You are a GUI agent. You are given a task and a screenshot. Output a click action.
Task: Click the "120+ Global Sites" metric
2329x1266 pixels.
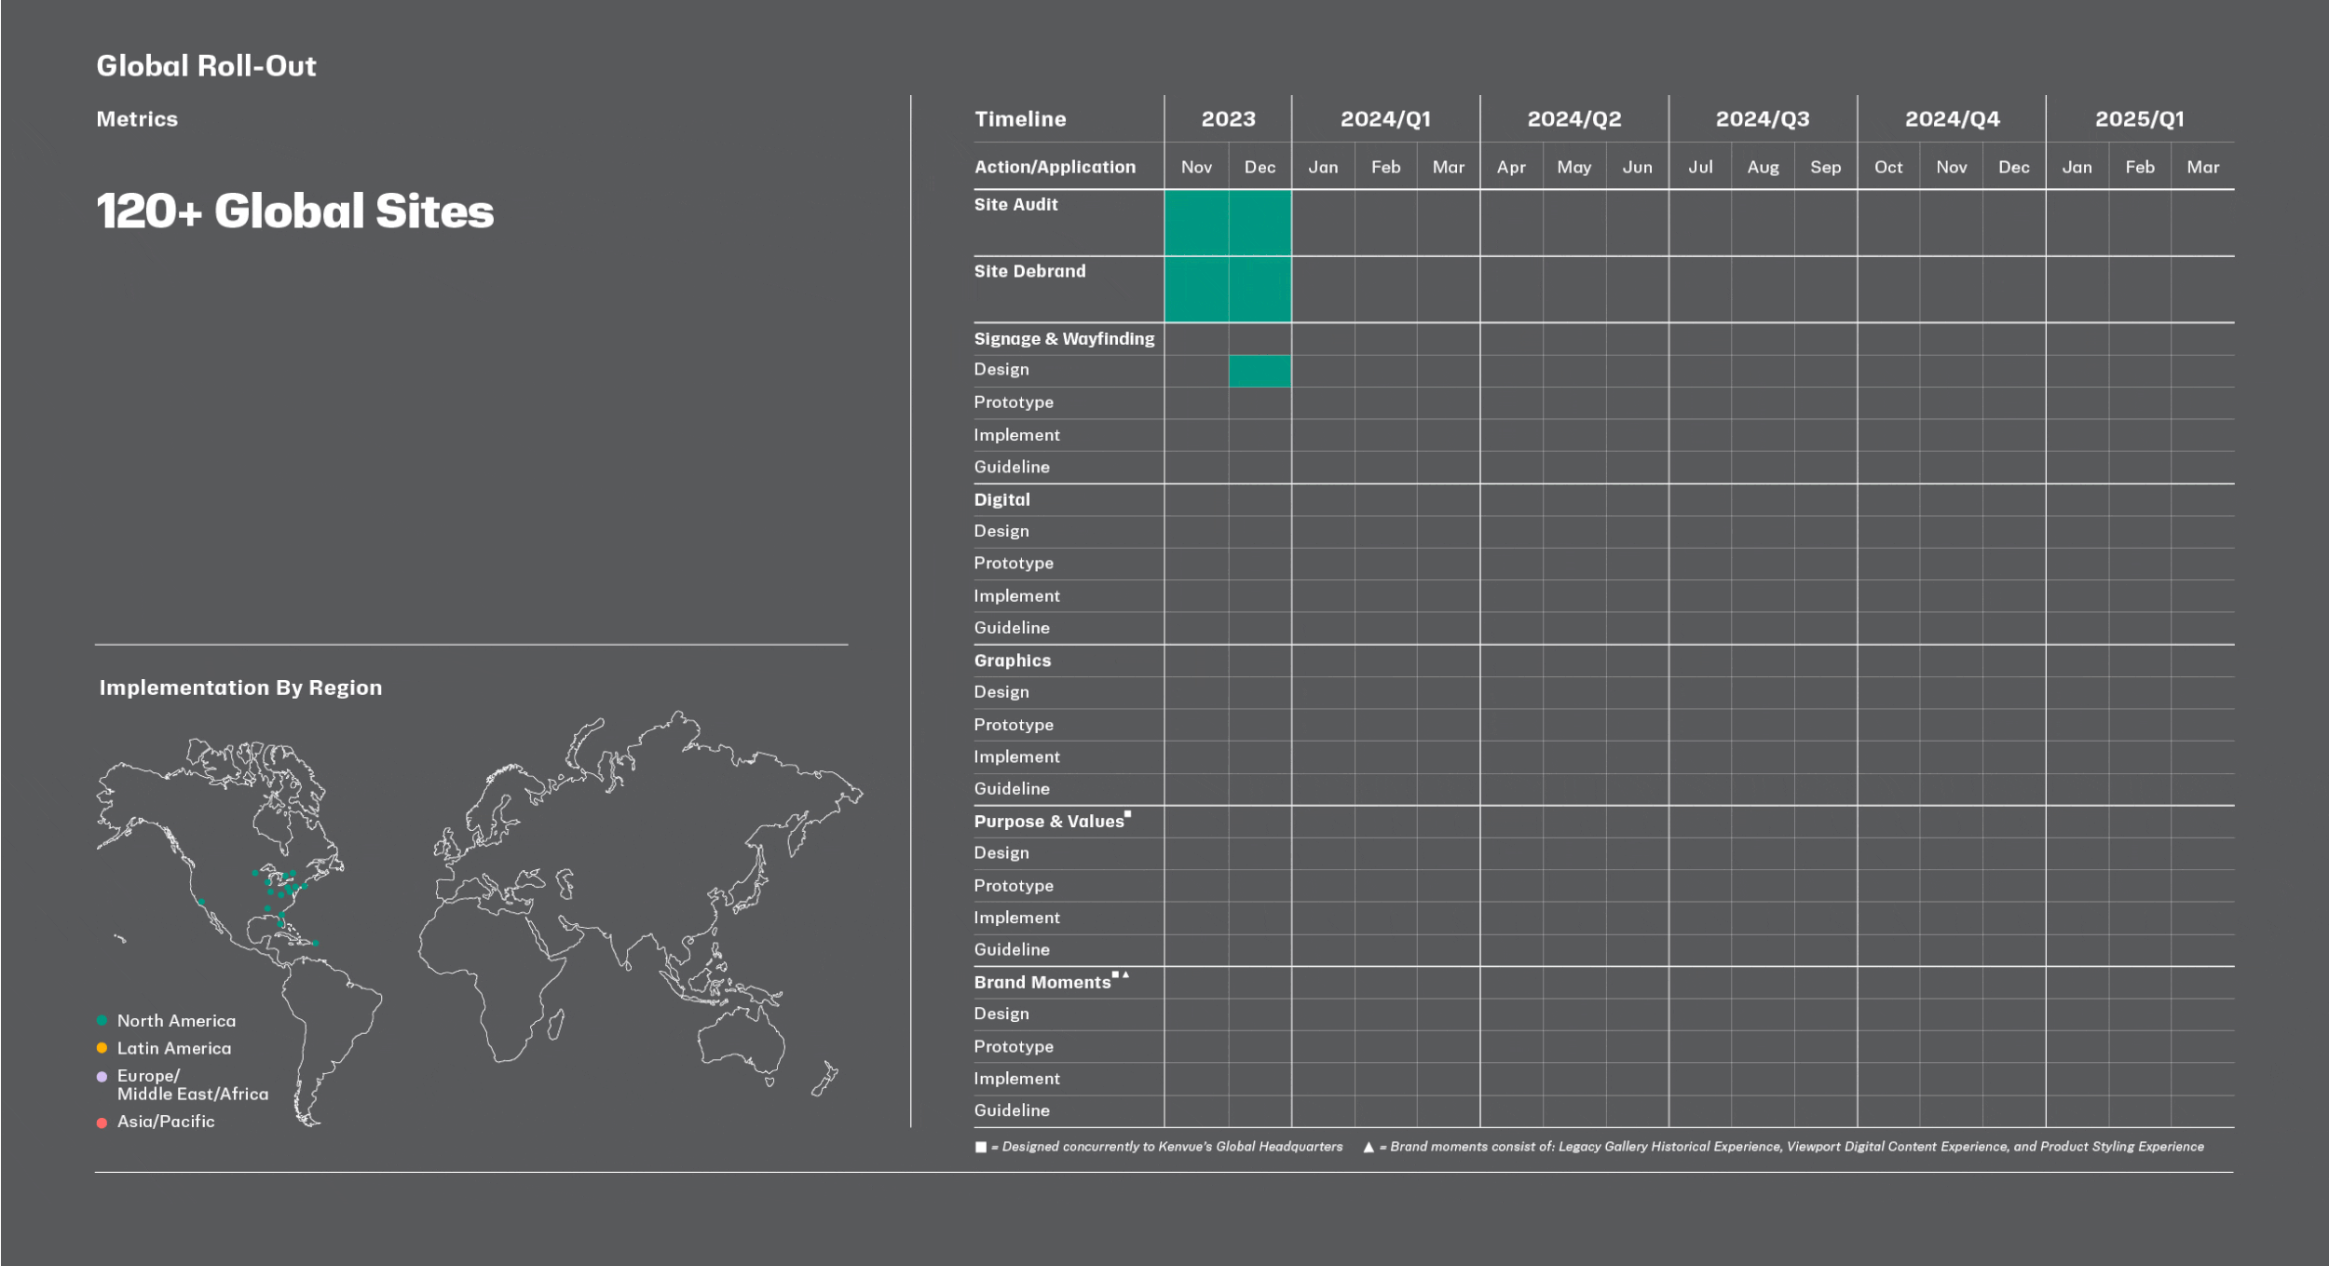coord(295,211)
